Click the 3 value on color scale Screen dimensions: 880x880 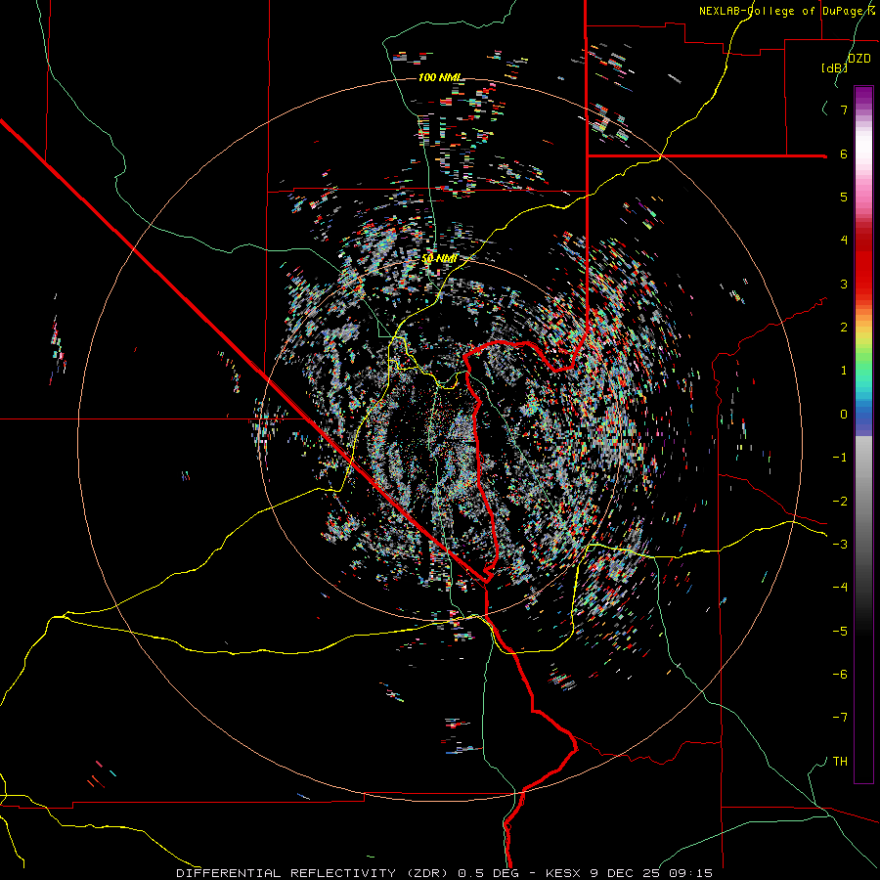pyautogui.click(x=844, y=284)
